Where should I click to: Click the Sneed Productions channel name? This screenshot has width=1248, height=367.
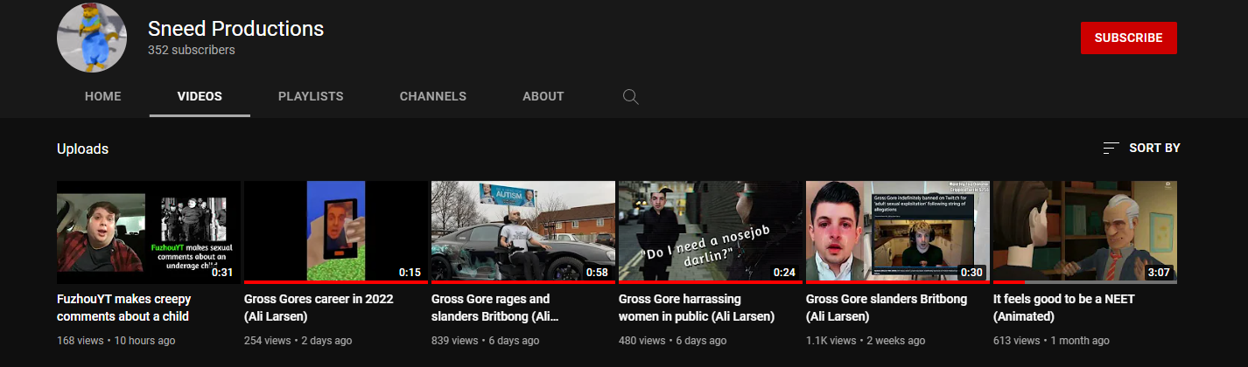[x=236, y=29]
